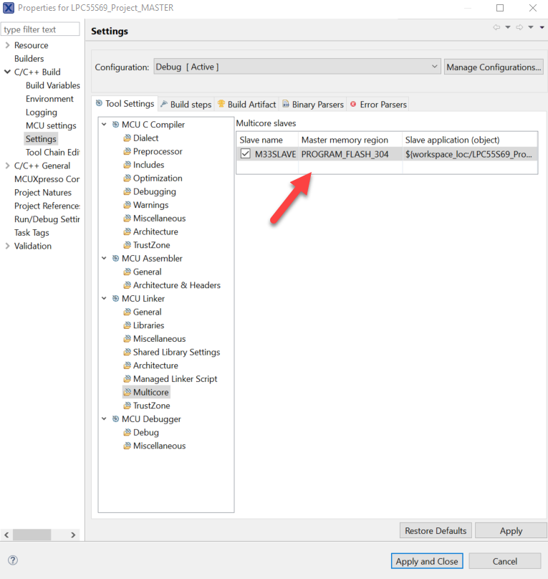This screenshot has height=579, width=548.
Task: Collapse the MCU C Compiler node
Action: (x=104, y=125)
